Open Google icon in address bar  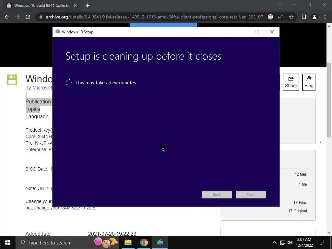click(x=270, y=17)
